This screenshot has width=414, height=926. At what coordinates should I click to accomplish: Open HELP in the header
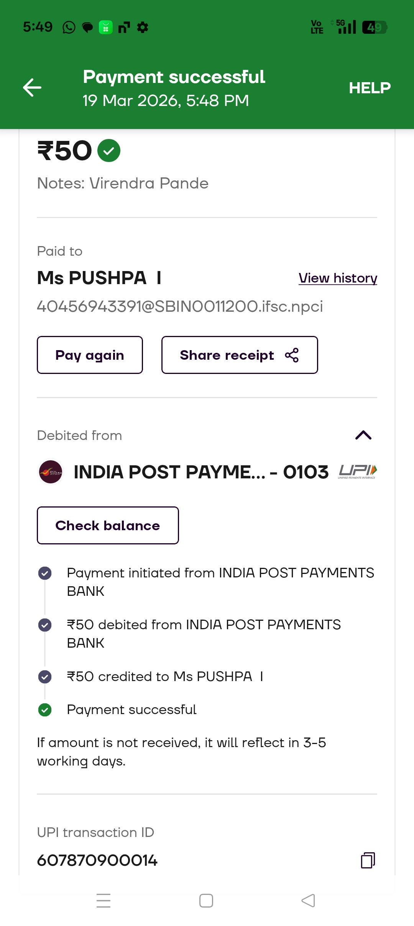tap(370, 88)
